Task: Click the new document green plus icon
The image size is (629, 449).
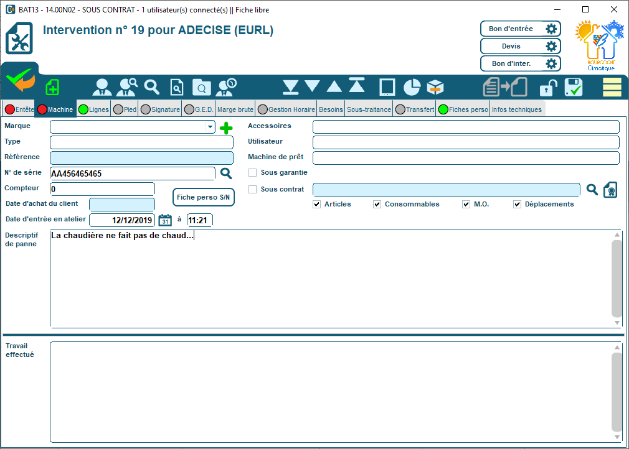Action: point(53,87)
